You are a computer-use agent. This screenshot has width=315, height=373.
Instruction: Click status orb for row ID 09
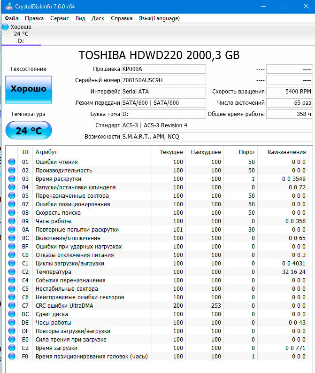click(12, 221)
